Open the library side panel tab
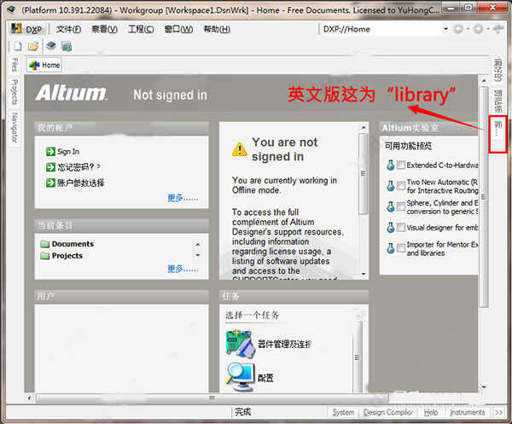 [x=498, y=134]
